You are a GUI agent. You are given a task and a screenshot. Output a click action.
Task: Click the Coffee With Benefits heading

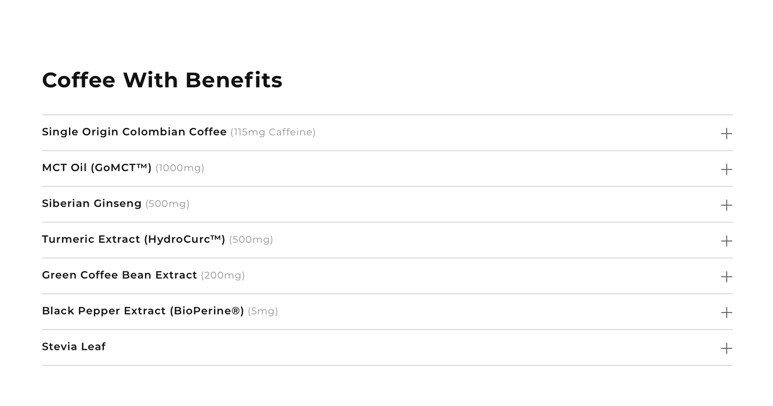coord(162,80)
